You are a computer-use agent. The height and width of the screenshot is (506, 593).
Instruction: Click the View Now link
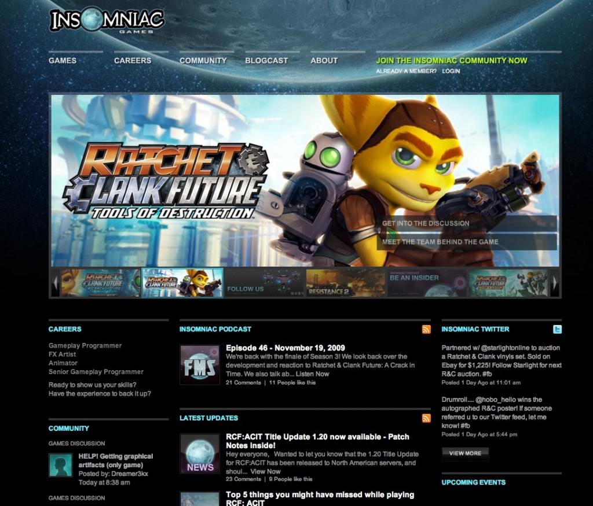[x=265, y=471]
